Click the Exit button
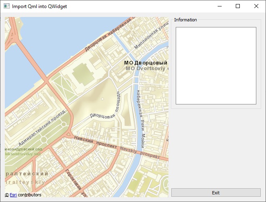This screenshot has width=266, height=202. click(x=216, y=192)
